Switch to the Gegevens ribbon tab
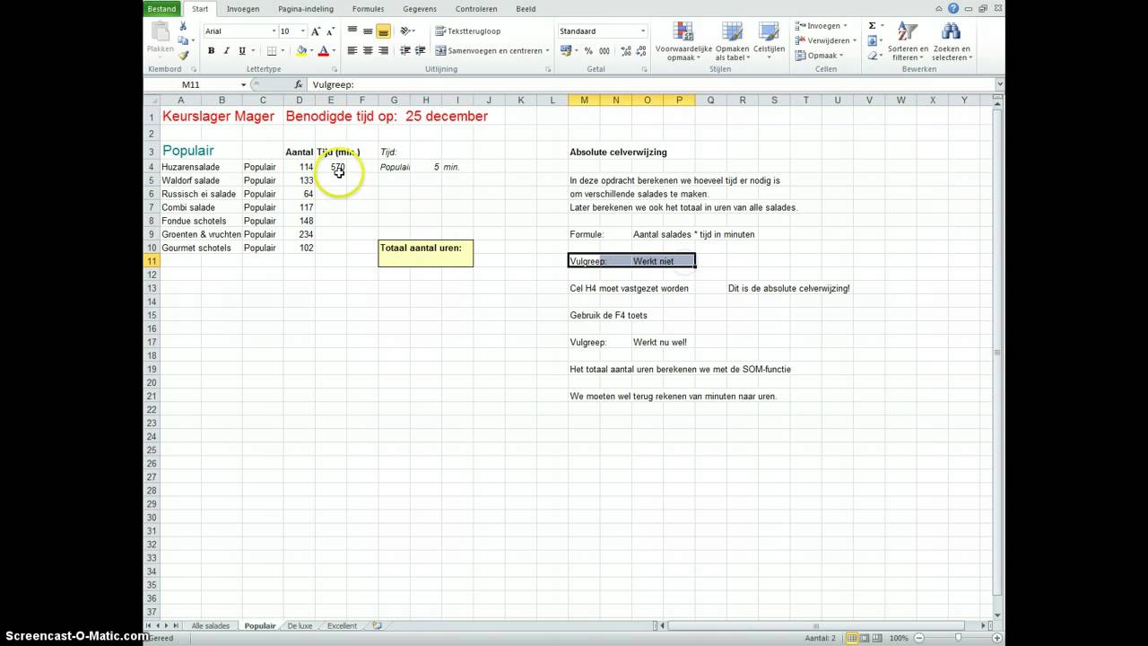The image size is (1148, 646). [420, 9]
